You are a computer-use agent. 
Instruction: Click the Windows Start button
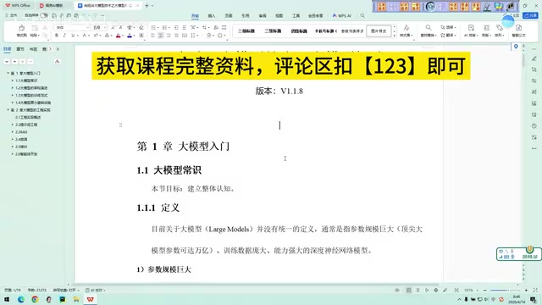tap(7, 299)
